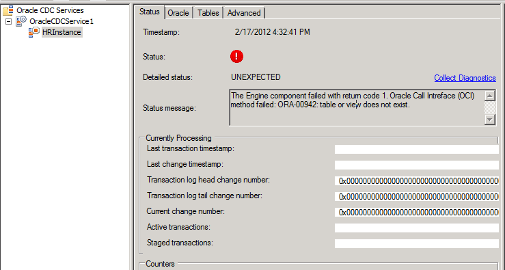
Task: Click the Timestamp: label
Action: pyautogui.click(x=161, y=32)
